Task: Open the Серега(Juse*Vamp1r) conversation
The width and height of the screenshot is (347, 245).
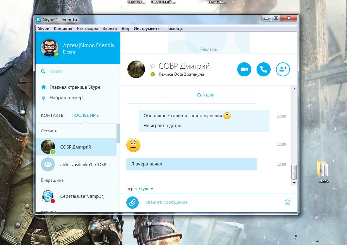Action: tap(76, 196)
